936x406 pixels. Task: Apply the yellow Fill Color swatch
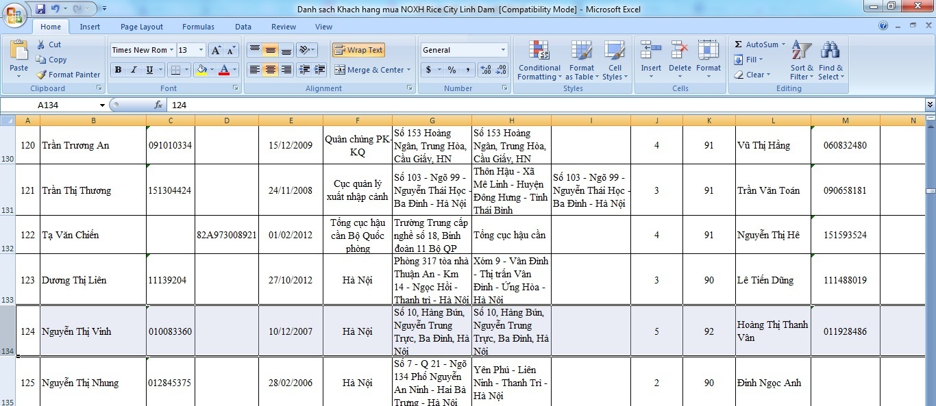tap(201, 70)
